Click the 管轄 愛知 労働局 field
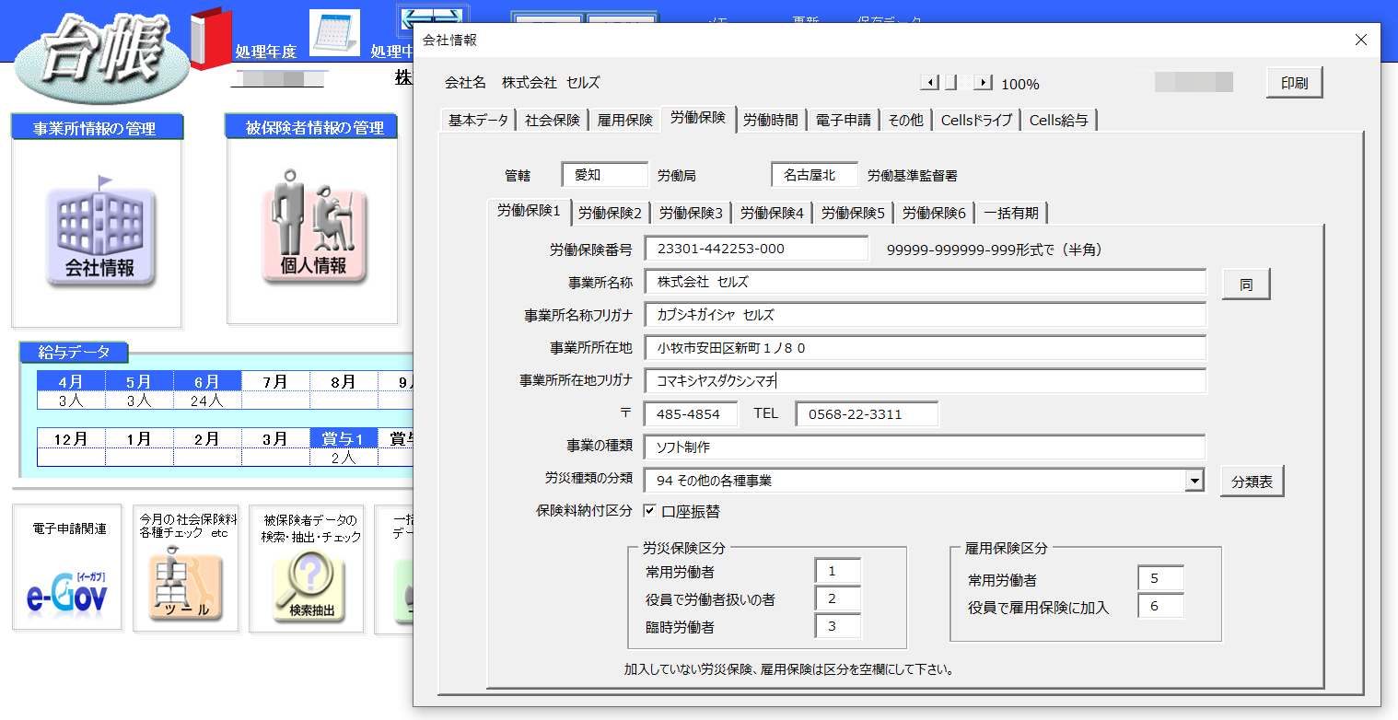Screen dimensions: 1398x720 click(x=605, y=175)
